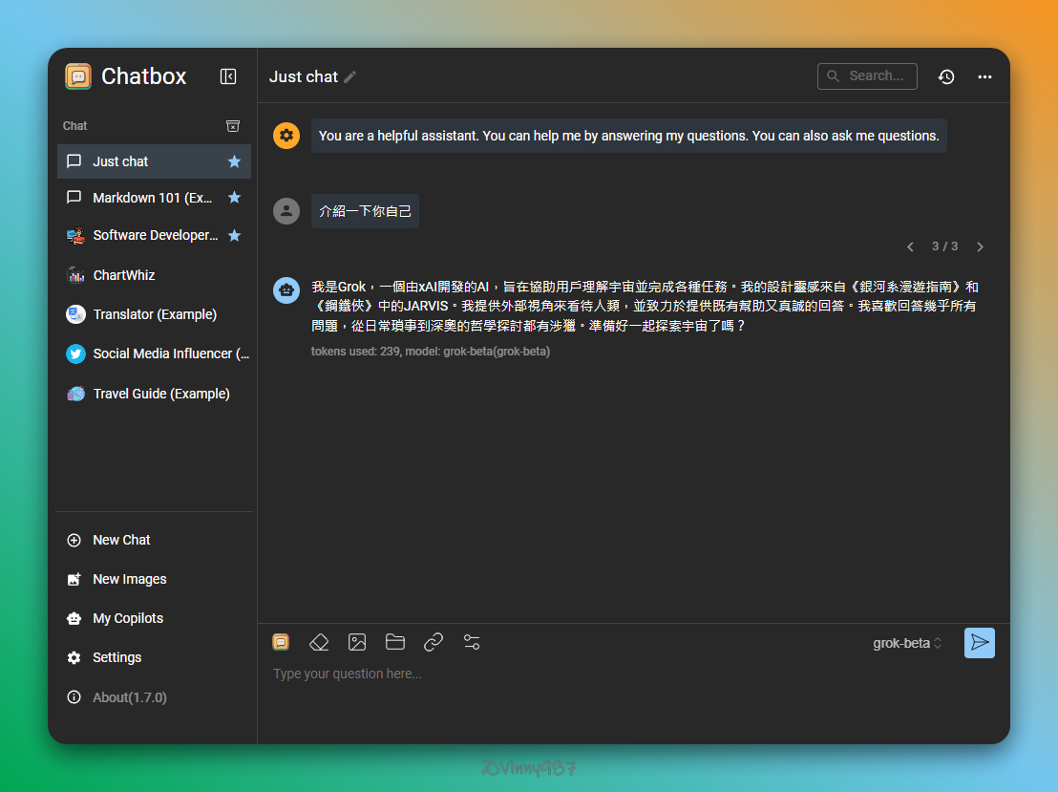This screenshot has height=792, width=1058.
Task: Open the ChartWhiz conversation
Action: pyautogui.click(x=124, y=275)
